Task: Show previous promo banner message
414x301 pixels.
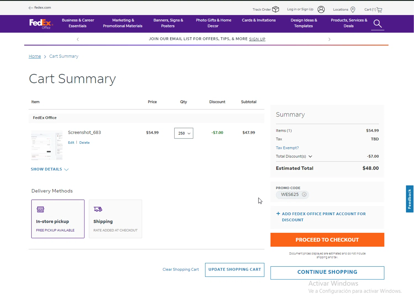Action: coord(78,39)
